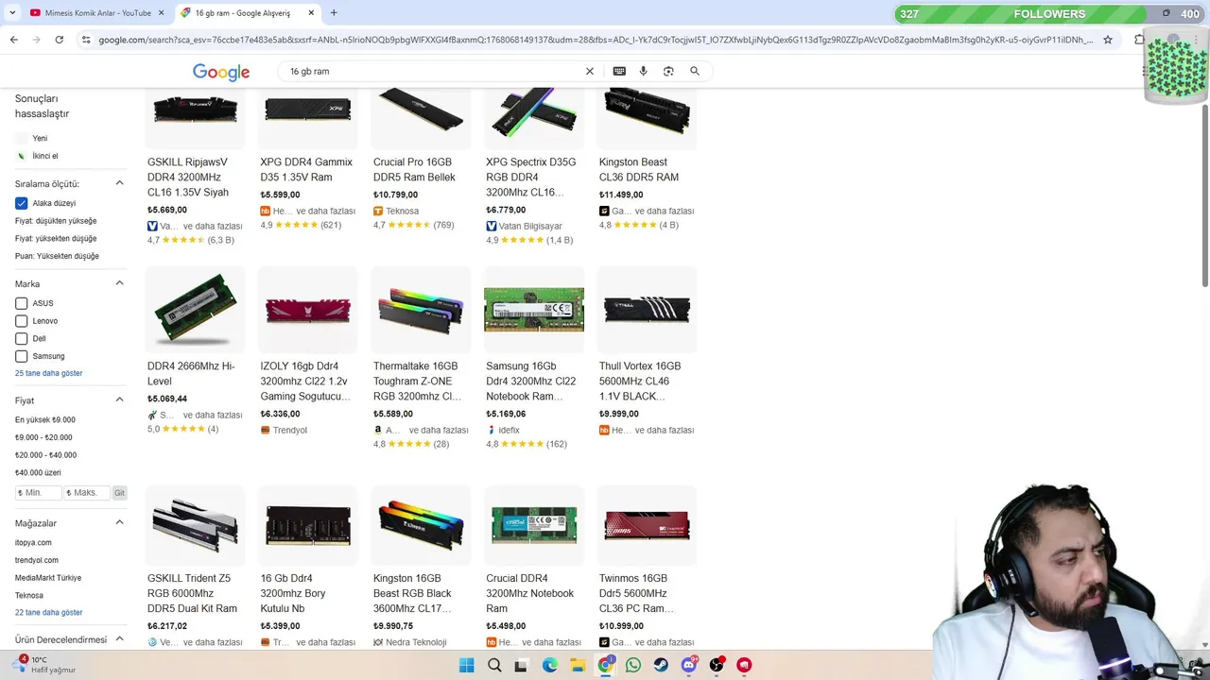Collapse the Ürün Derecelendirmesi section
The image size is (1210, 680).
click(120, 639)
